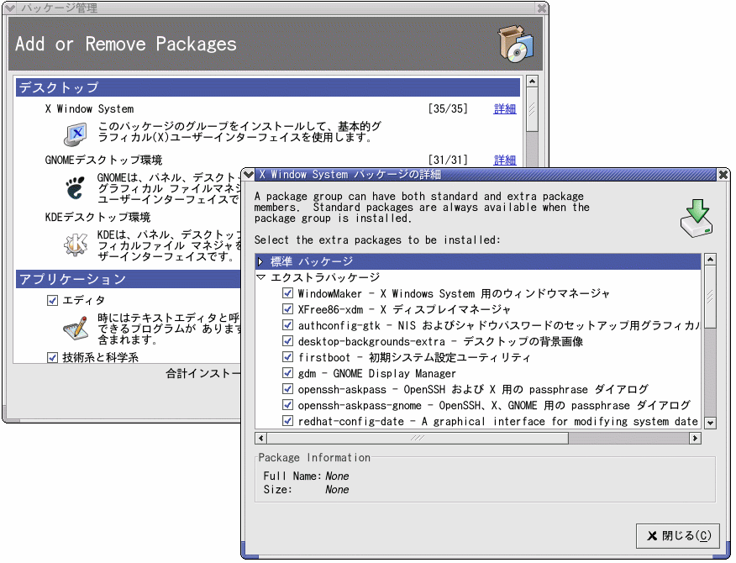Select the KDEデスクトップ環境 group name
This screenshot has width=736, height=563.
pyautogui.click(x=97, y=218)
